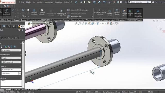Click the Home icon in title bar
The image size is (165, 93).
click(81, 2)
